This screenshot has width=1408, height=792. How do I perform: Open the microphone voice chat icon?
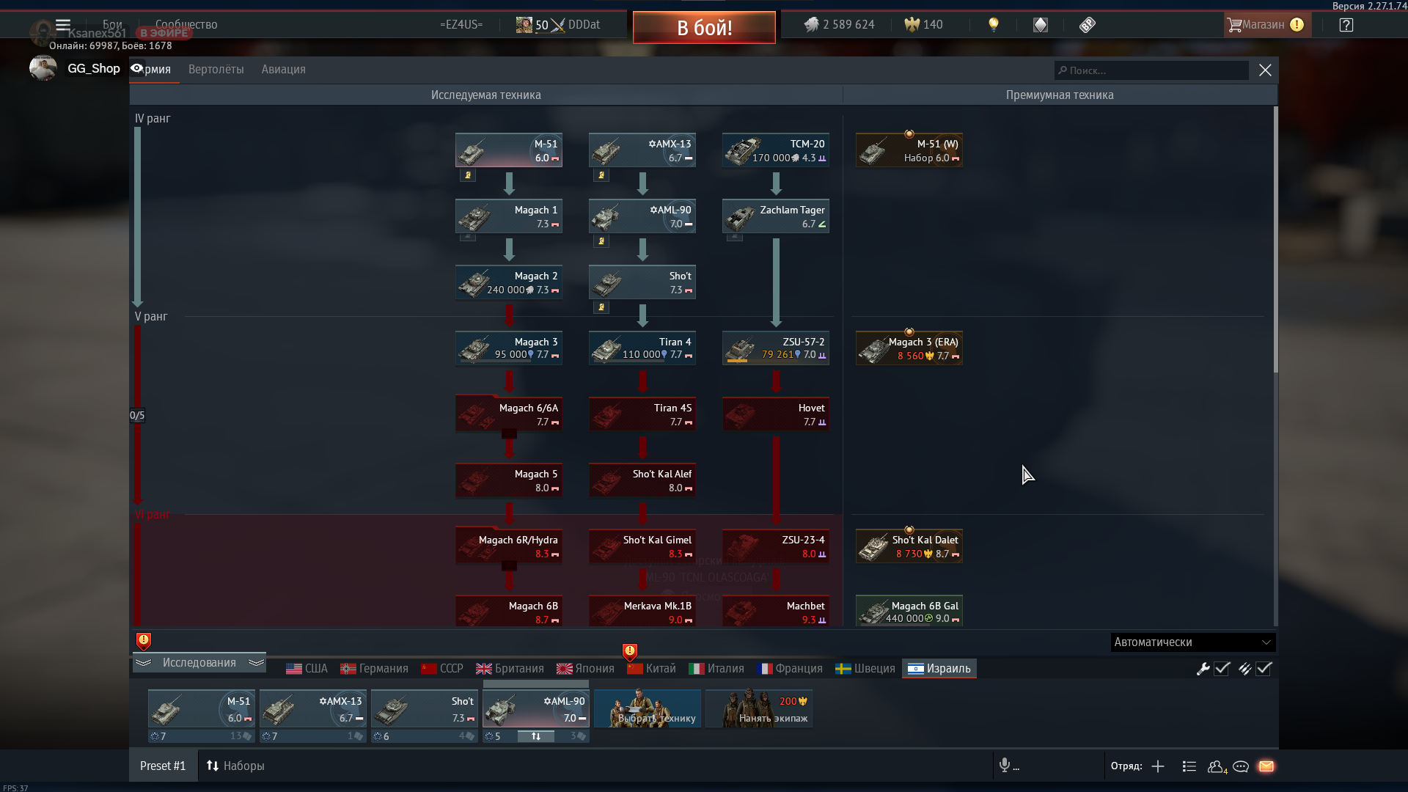tap(1005, 766)
